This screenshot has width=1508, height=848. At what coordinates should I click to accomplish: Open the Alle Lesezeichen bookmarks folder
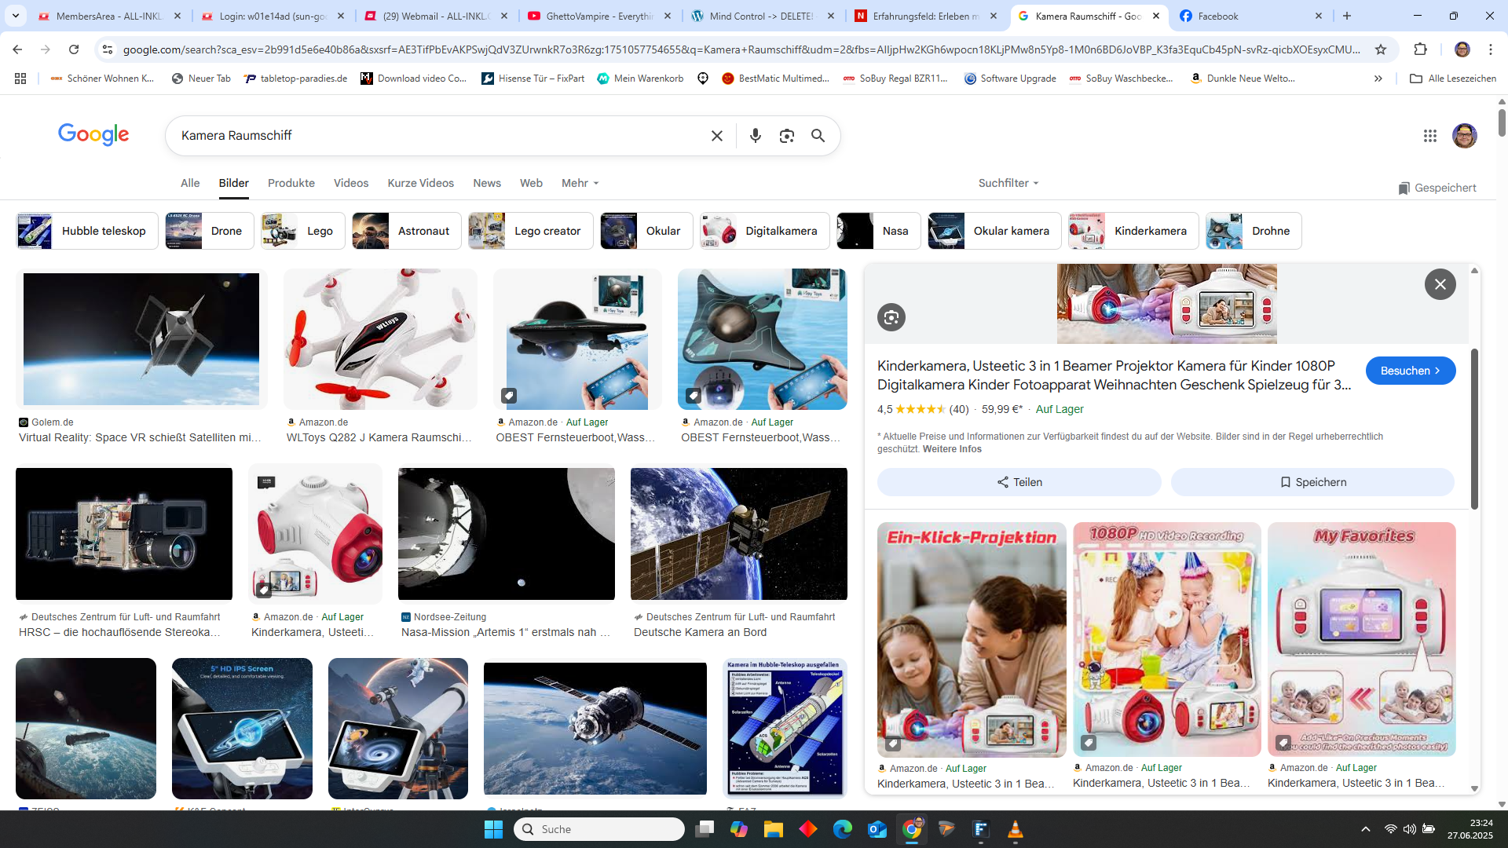pos(1453,79)
